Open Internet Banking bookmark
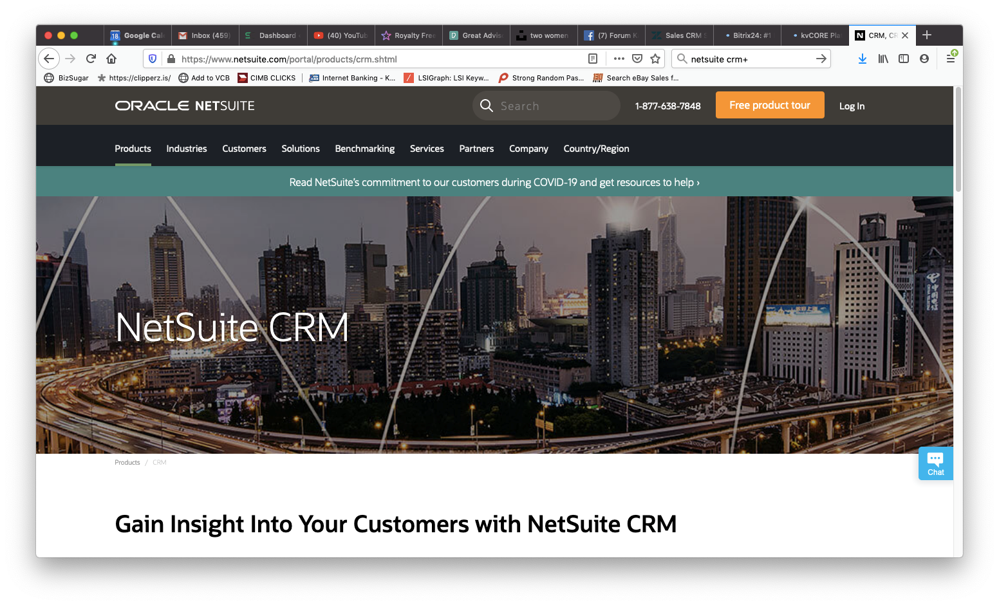This screenshot has width=999, height=605. click(x=352, y=78)
